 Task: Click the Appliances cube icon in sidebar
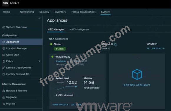click(4, 42)
